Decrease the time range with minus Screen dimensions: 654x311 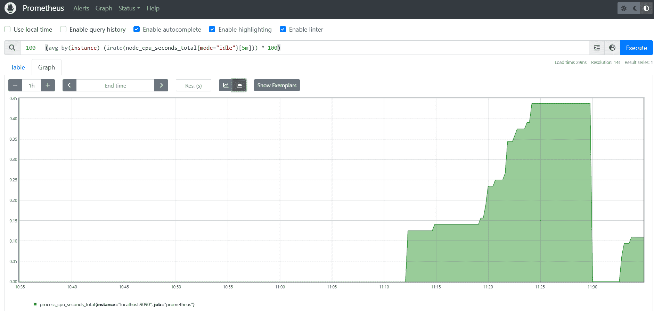(x=15, y=85)
